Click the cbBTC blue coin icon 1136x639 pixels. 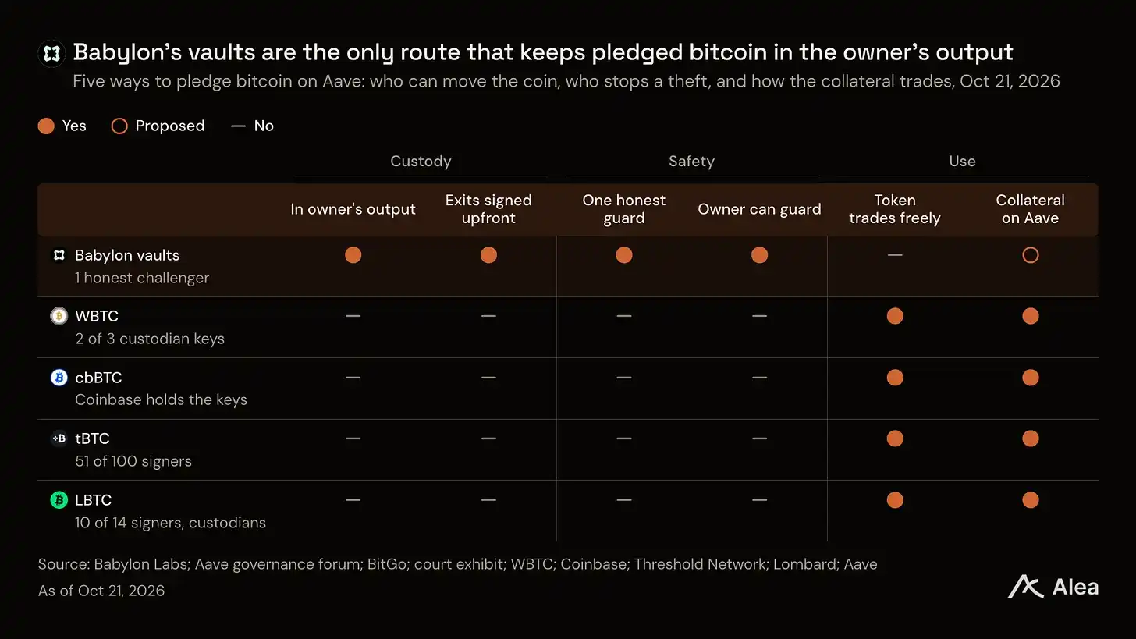coord(59,378)
